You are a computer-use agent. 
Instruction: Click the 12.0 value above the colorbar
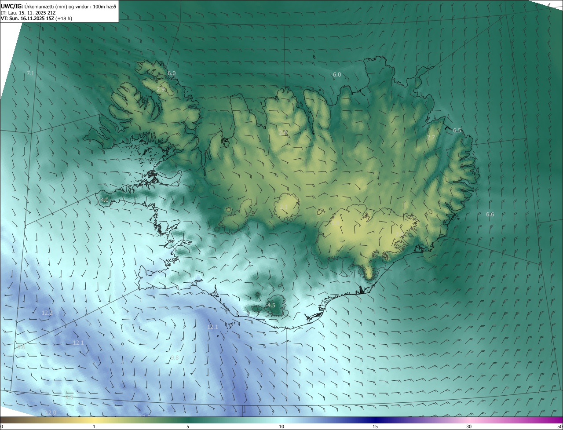pos(51,412)
